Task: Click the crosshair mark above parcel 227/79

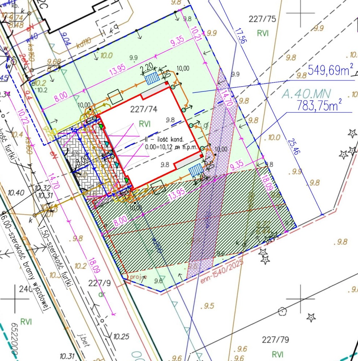Action: (300, 299)
